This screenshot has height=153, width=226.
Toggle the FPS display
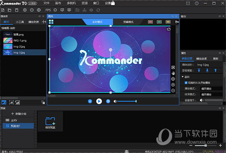coord(48,10)
